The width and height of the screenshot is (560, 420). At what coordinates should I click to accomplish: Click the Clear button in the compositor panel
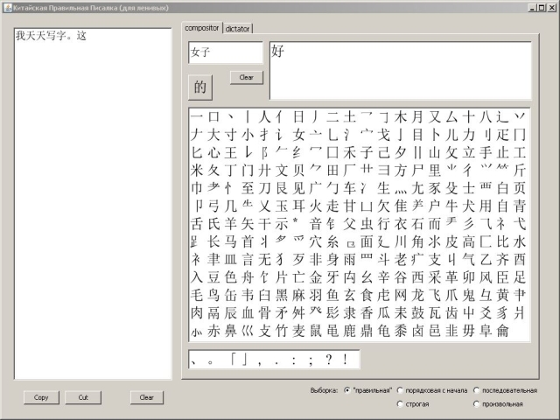[247, 78]
